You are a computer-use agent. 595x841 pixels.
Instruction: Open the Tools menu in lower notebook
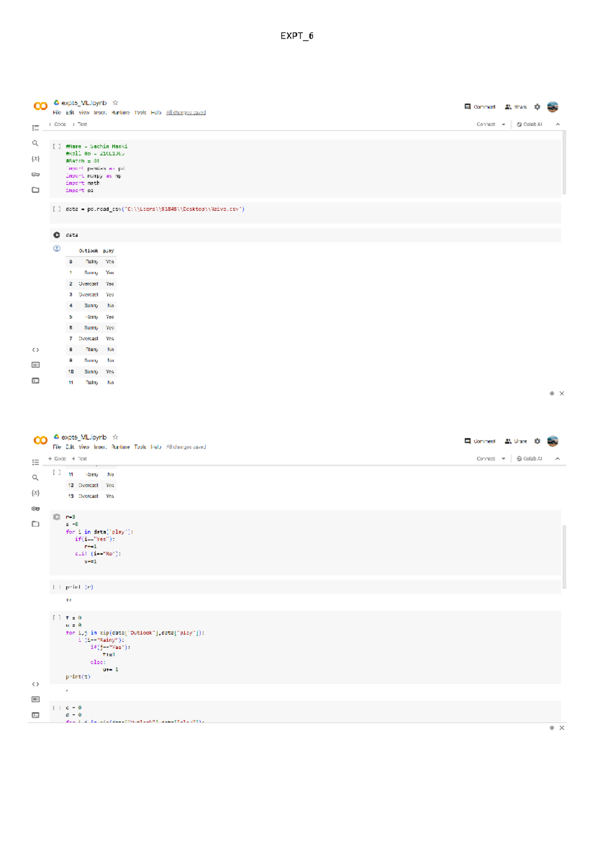point(140,447)
